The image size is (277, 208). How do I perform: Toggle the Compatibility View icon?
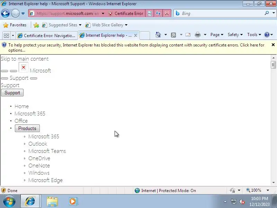150,14
